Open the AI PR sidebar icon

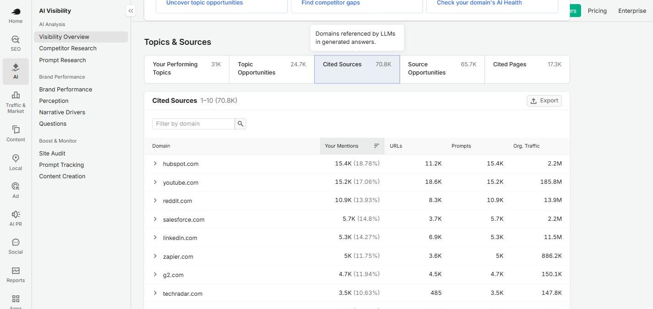[x=16, y=214]
